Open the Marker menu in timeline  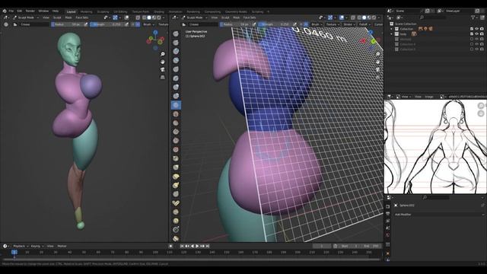tap(62, 246)
